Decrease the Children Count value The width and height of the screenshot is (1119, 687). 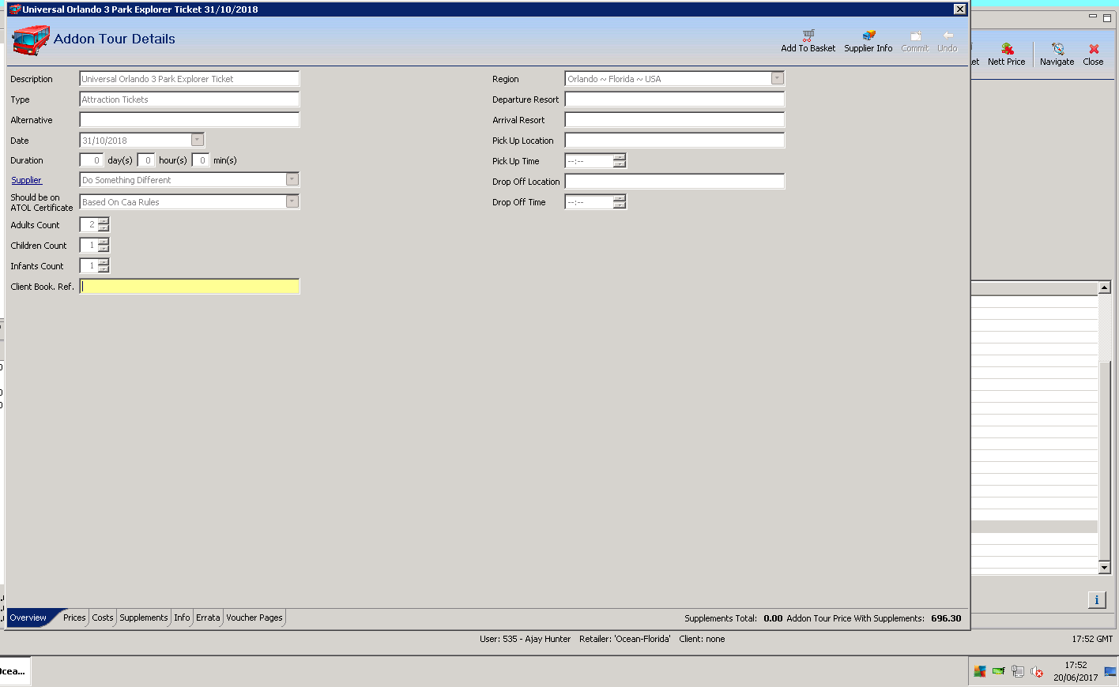[104, 249]
